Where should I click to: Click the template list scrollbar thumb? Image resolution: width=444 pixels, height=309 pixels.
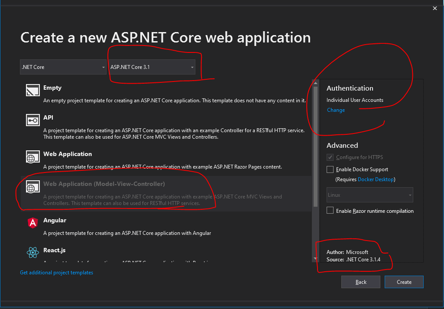(315, 146)
